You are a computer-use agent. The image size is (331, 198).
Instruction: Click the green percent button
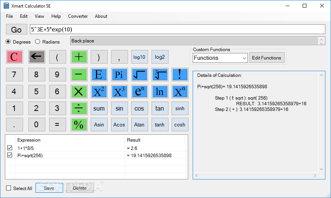(79, 125)
